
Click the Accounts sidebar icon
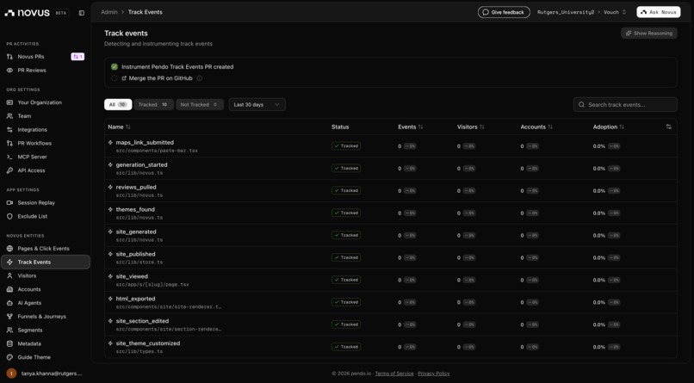(x=9, y=289)
